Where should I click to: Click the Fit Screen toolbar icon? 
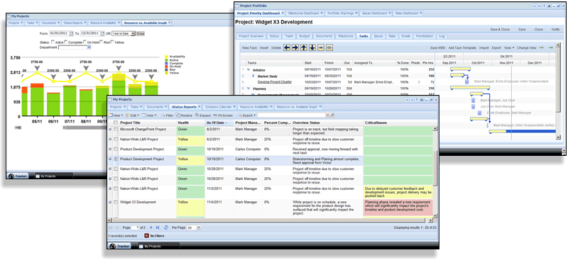(216, 115)
